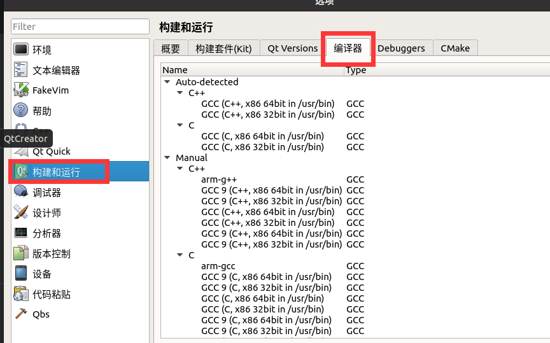Viewport: 550px width, 343px height.
Task: Select the FakeVim icon in sidebar
Action: click(21, 90)
